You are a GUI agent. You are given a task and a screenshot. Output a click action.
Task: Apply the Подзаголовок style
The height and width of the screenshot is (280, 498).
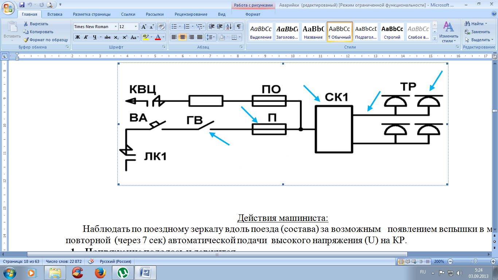366,32
